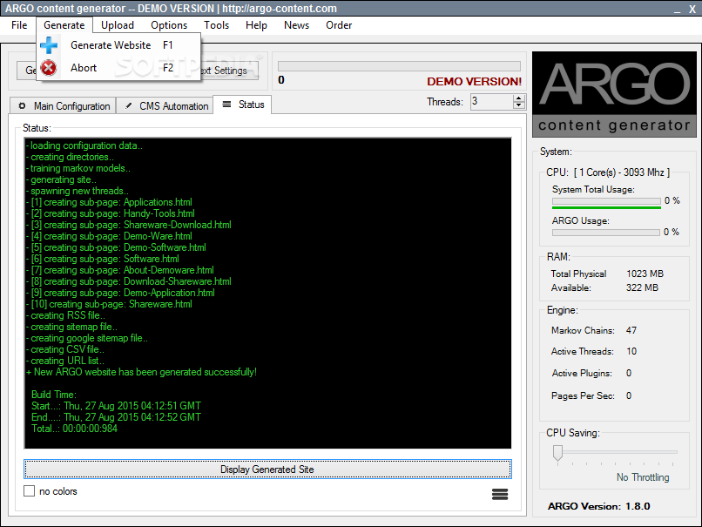Click the log line 'creating sub-page: Demo-Ware.html'

pos(109,236)
